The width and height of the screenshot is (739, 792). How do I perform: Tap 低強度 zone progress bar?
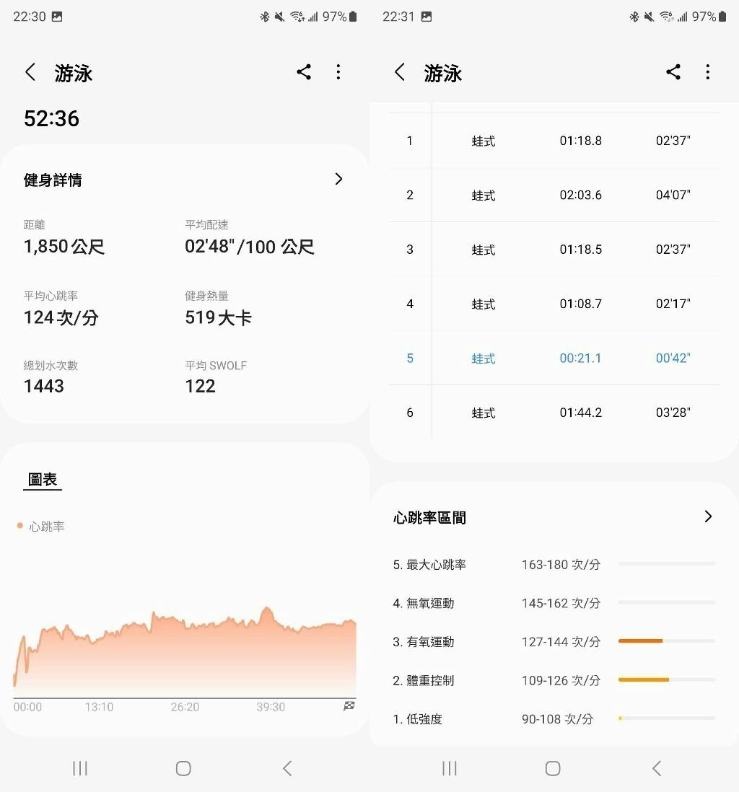click(667, 718)
